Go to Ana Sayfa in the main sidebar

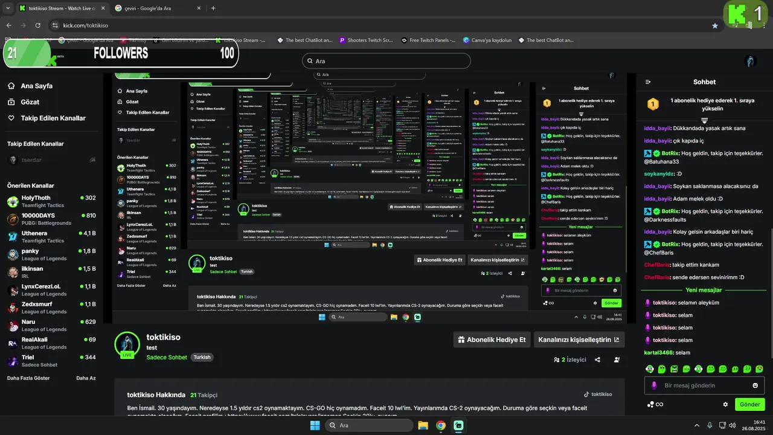point(36,86)
